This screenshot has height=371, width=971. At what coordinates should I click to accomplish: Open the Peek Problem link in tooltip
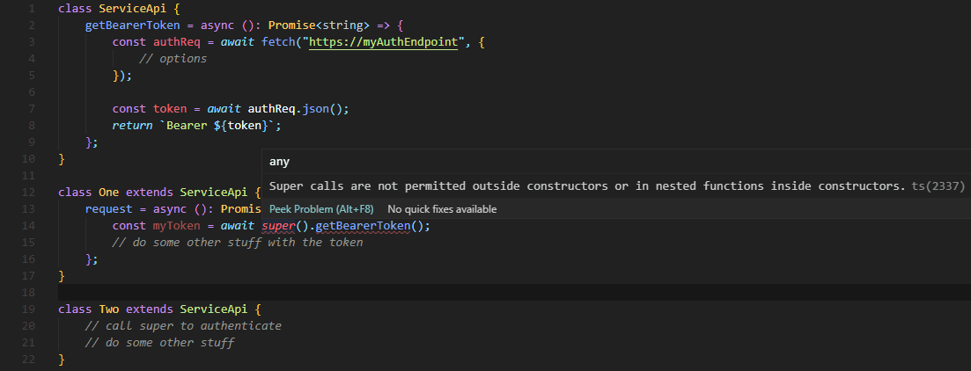click(x=321, y=209)
